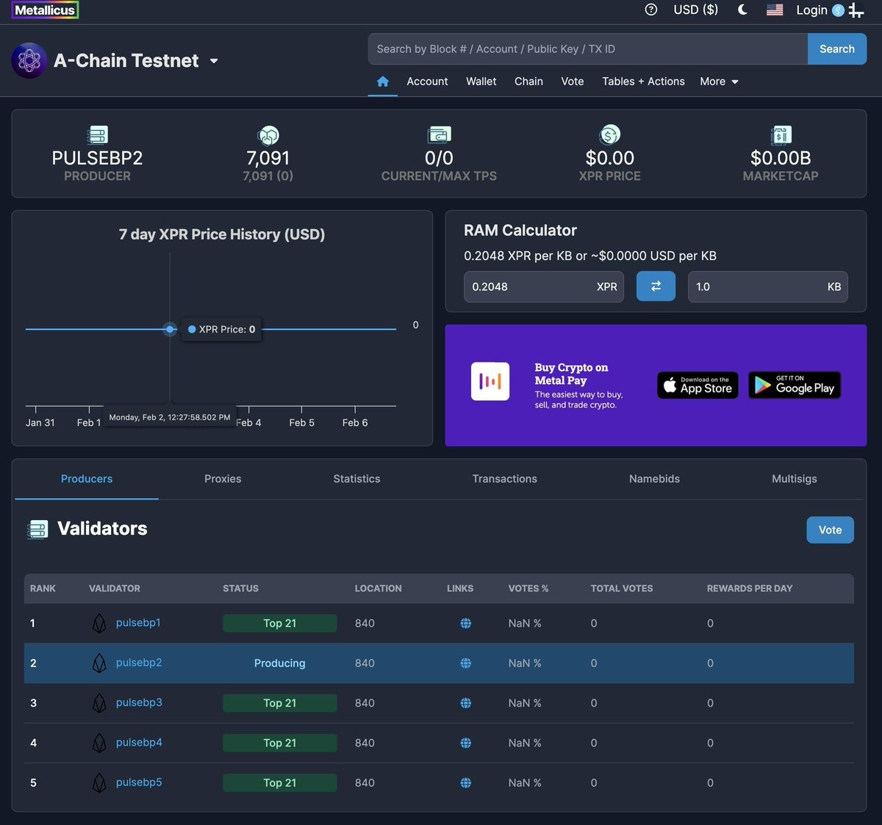Viewport: 882px width, 825px height.
Task: Click the PULSEBP2 producer stack icon
Action: [x=96, y=135]
